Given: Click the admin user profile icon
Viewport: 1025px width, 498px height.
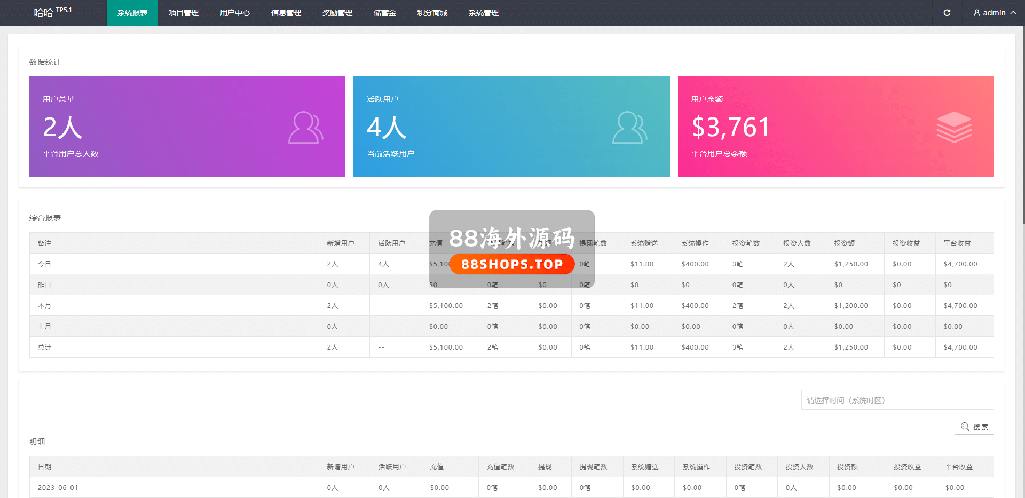Looking at the screenshot, I should point(976,13).
